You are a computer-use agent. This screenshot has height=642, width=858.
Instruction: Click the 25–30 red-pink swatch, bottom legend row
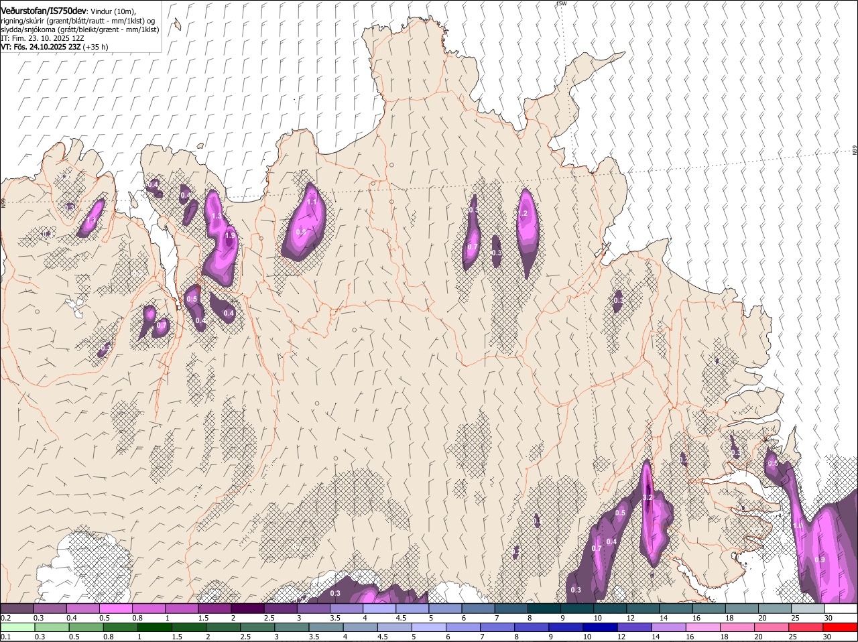coord(805,628)
